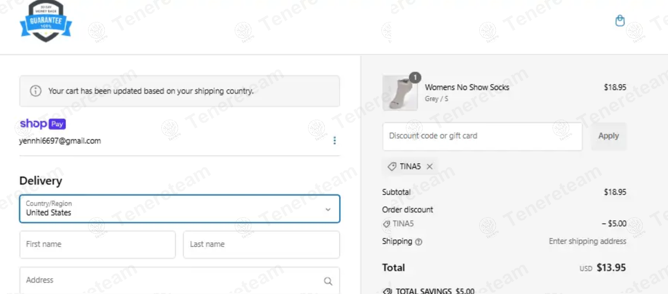Click the Womens No Show Socks product name
The image size is (668, 294).
[x=467, y=87]
